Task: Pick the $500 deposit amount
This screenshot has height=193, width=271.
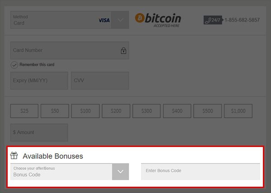Action: coord(208,111)
